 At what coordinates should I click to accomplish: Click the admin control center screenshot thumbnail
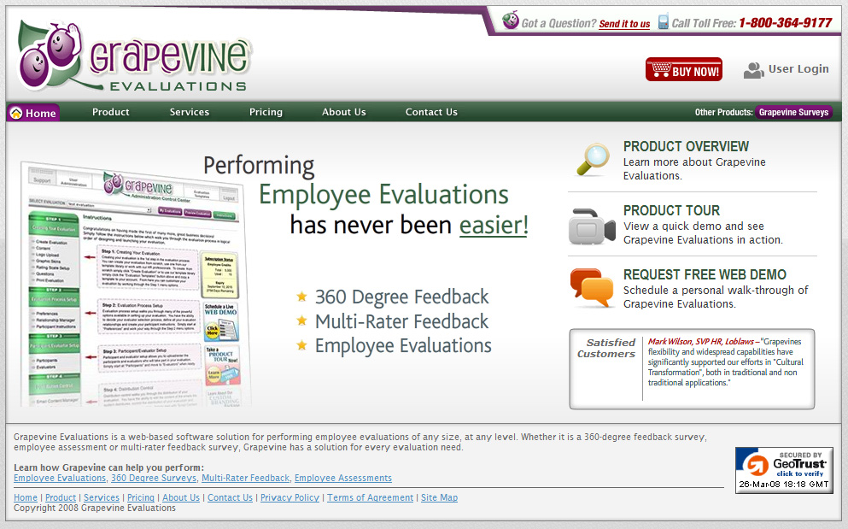[137, 284]
